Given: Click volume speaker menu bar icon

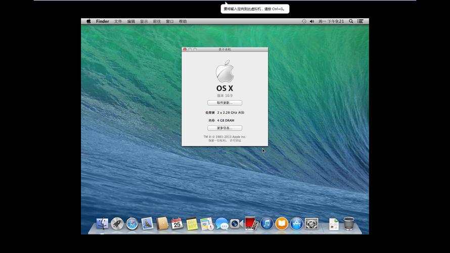Looking at the screenshot, I should tap(312, 21).
